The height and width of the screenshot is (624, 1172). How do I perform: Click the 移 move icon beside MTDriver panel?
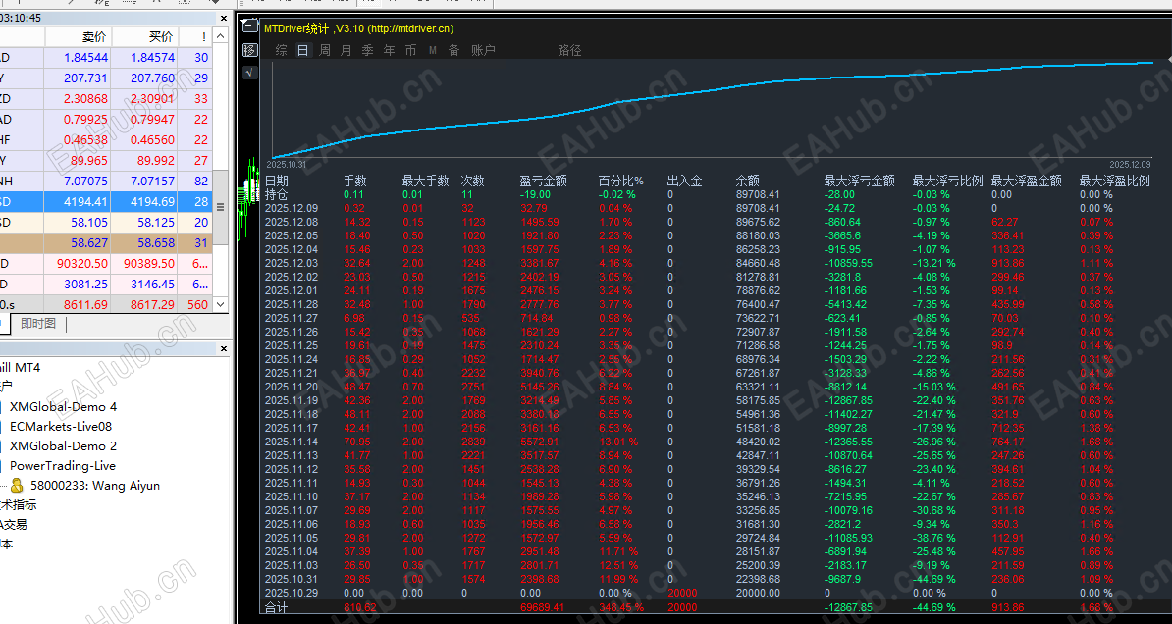pyautogui.click(x=249, y=50)
